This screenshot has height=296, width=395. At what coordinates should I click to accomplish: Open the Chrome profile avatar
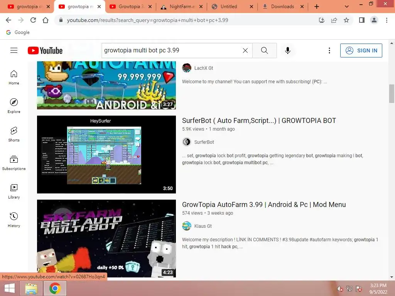click(374, 20)
